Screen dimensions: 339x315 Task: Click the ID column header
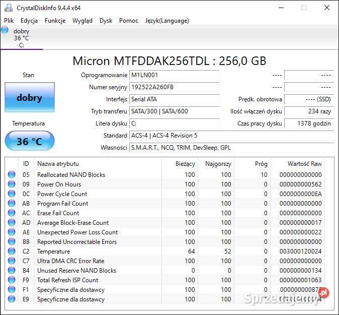coord(26,164)
